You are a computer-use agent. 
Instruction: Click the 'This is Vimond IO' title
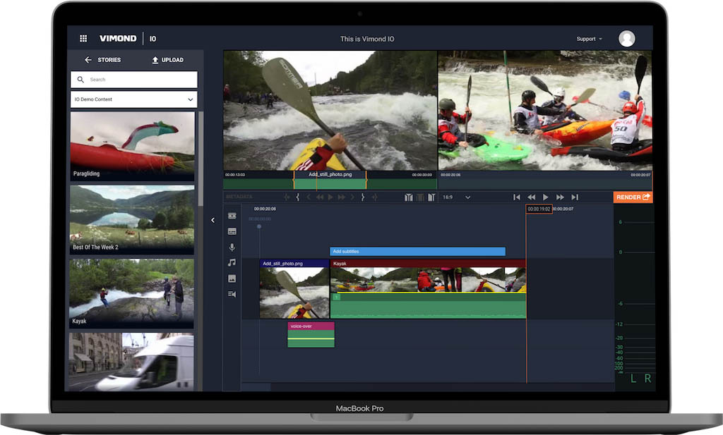(x=367, y=39)
